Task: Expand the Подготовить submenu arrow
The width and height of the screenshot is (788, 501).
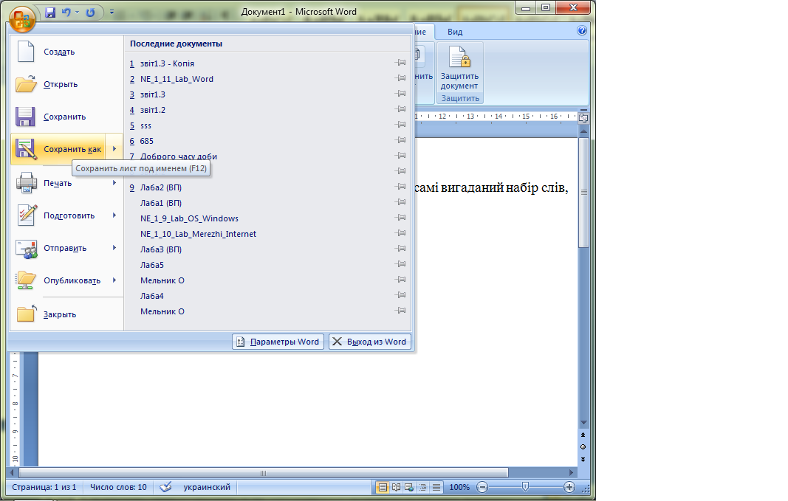Action: (114, 215)
